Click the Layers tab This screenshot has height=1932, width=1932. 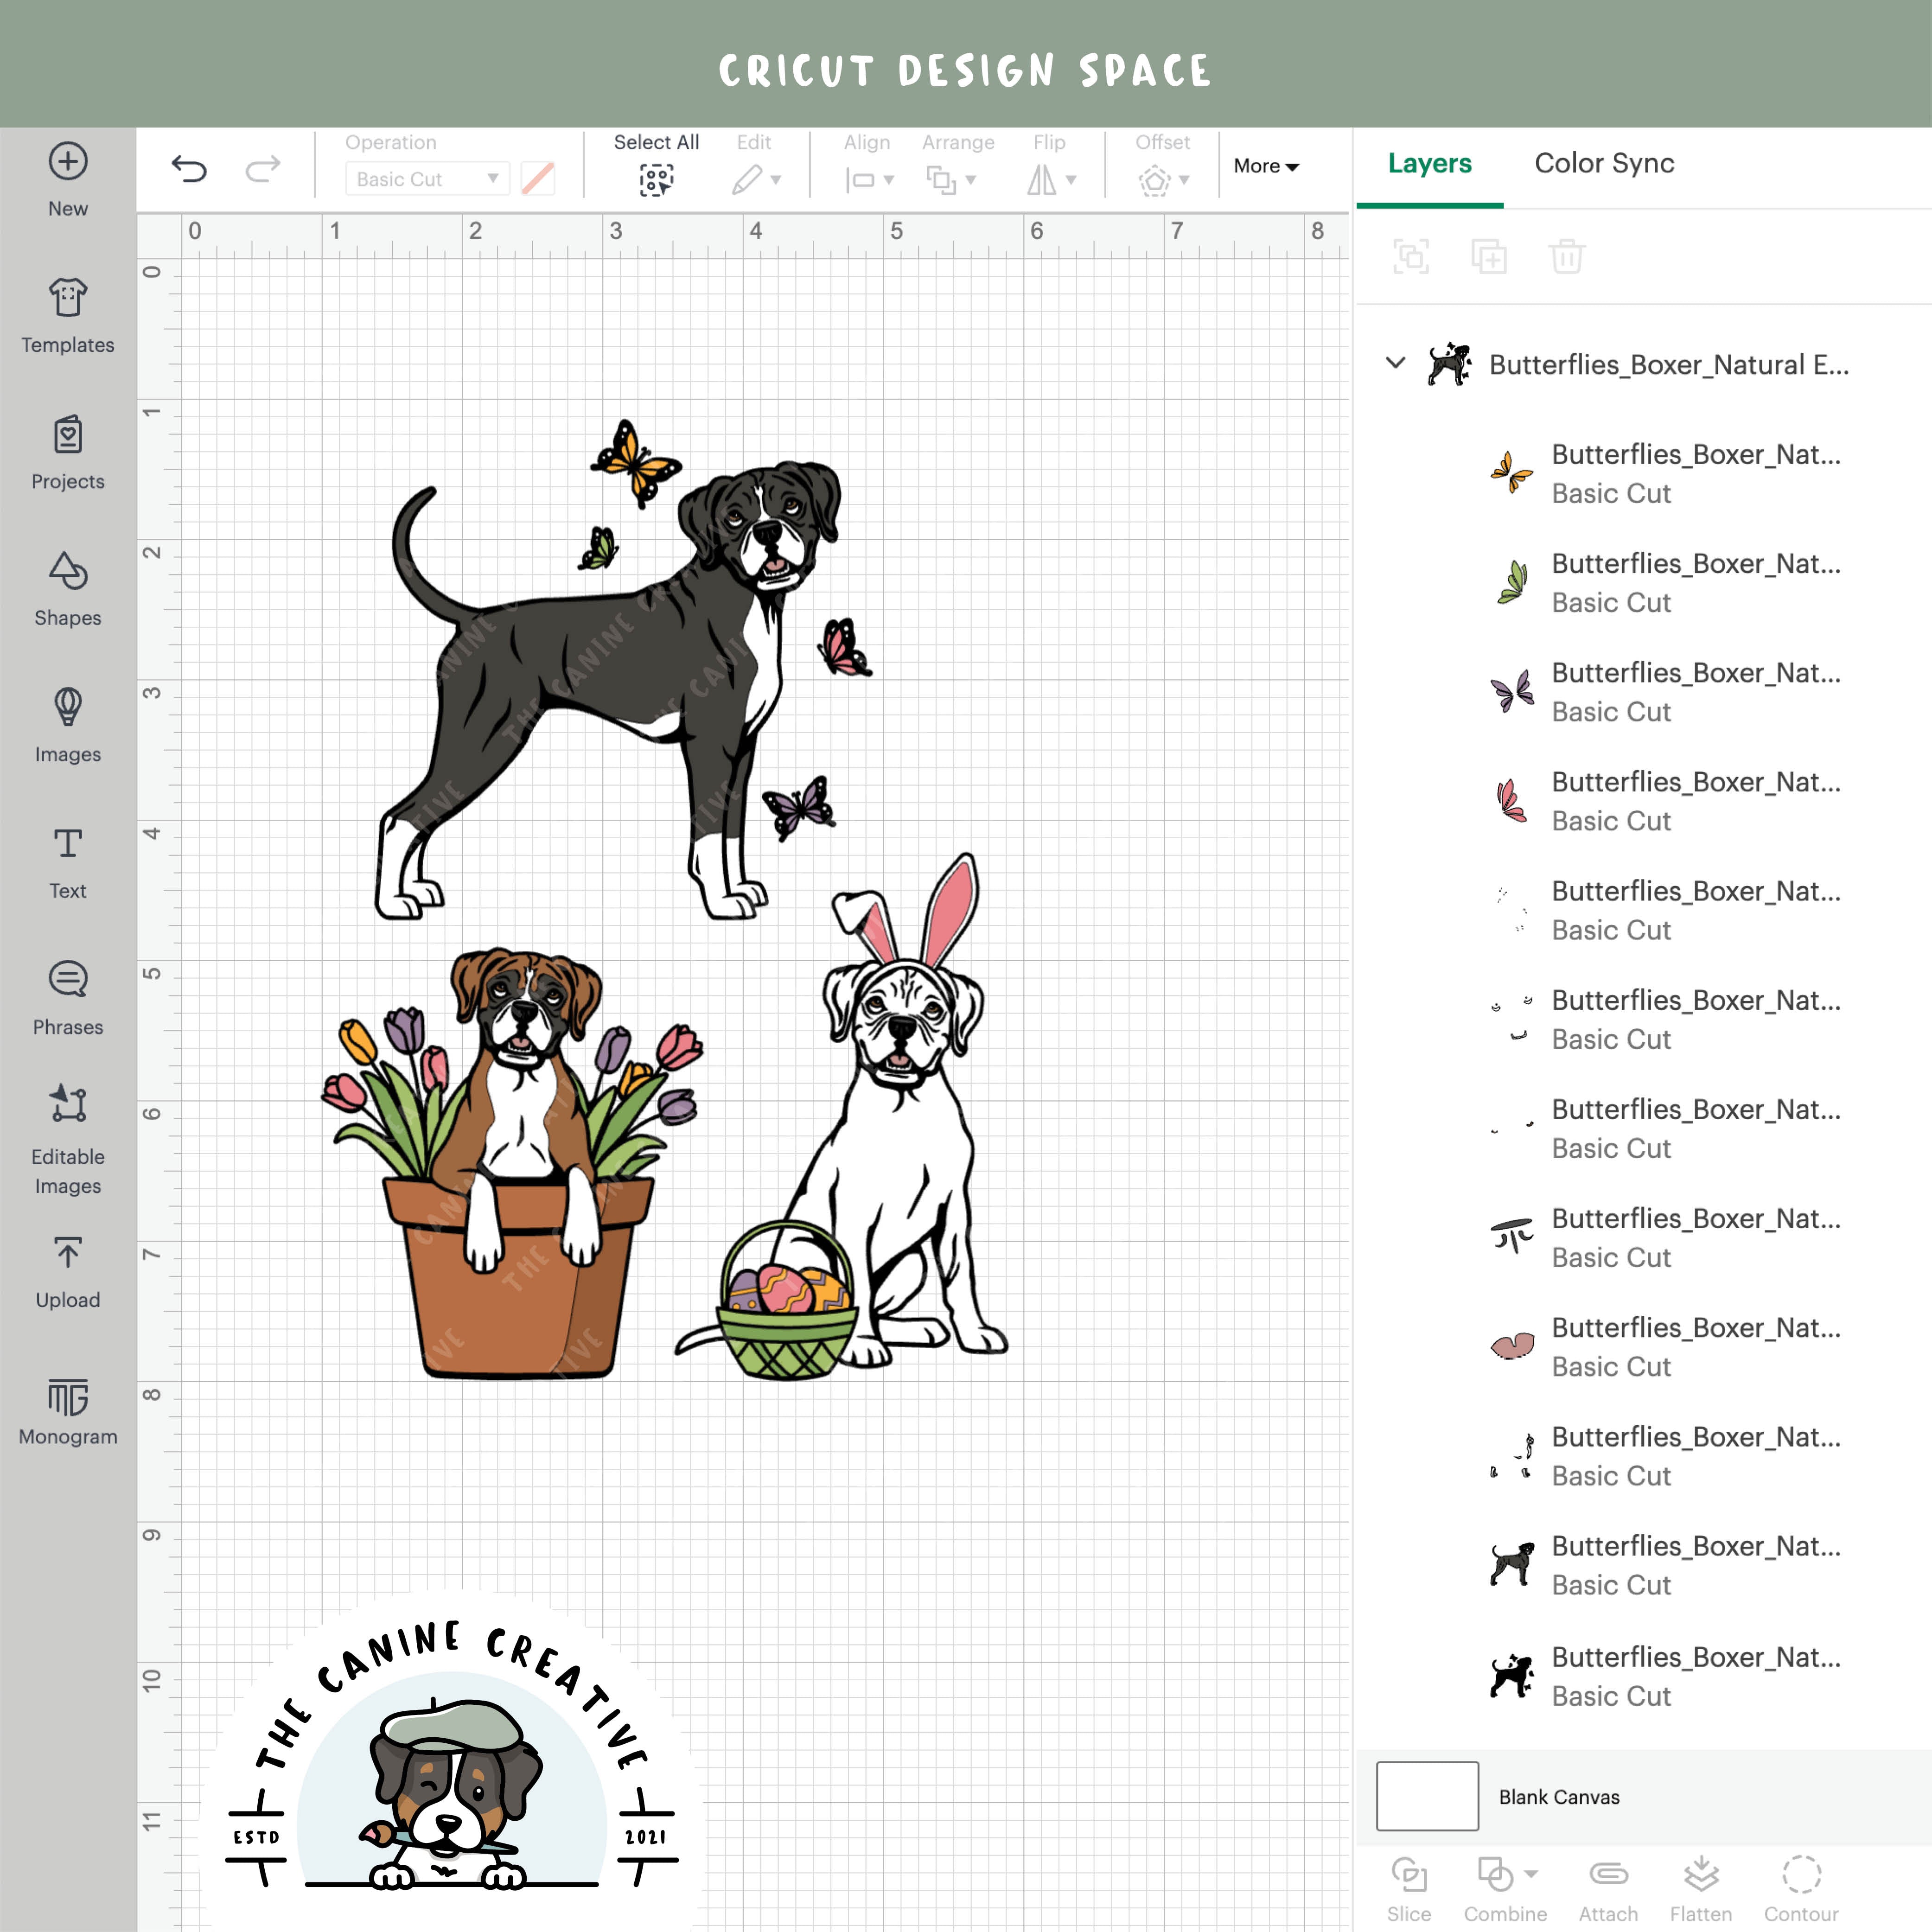(1429, 163)
